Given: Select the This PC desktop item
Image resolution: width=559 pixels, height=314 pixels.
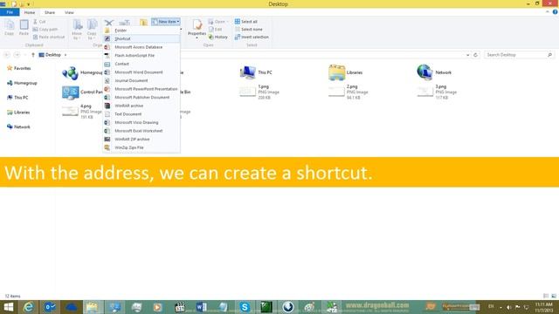Looking at the screenshot, I should (x=256, y=72).
